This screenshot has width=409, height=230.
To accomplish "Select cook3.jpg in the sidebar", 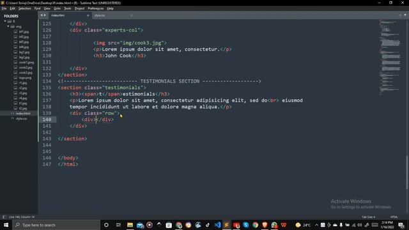I will (x=26, y=73).
